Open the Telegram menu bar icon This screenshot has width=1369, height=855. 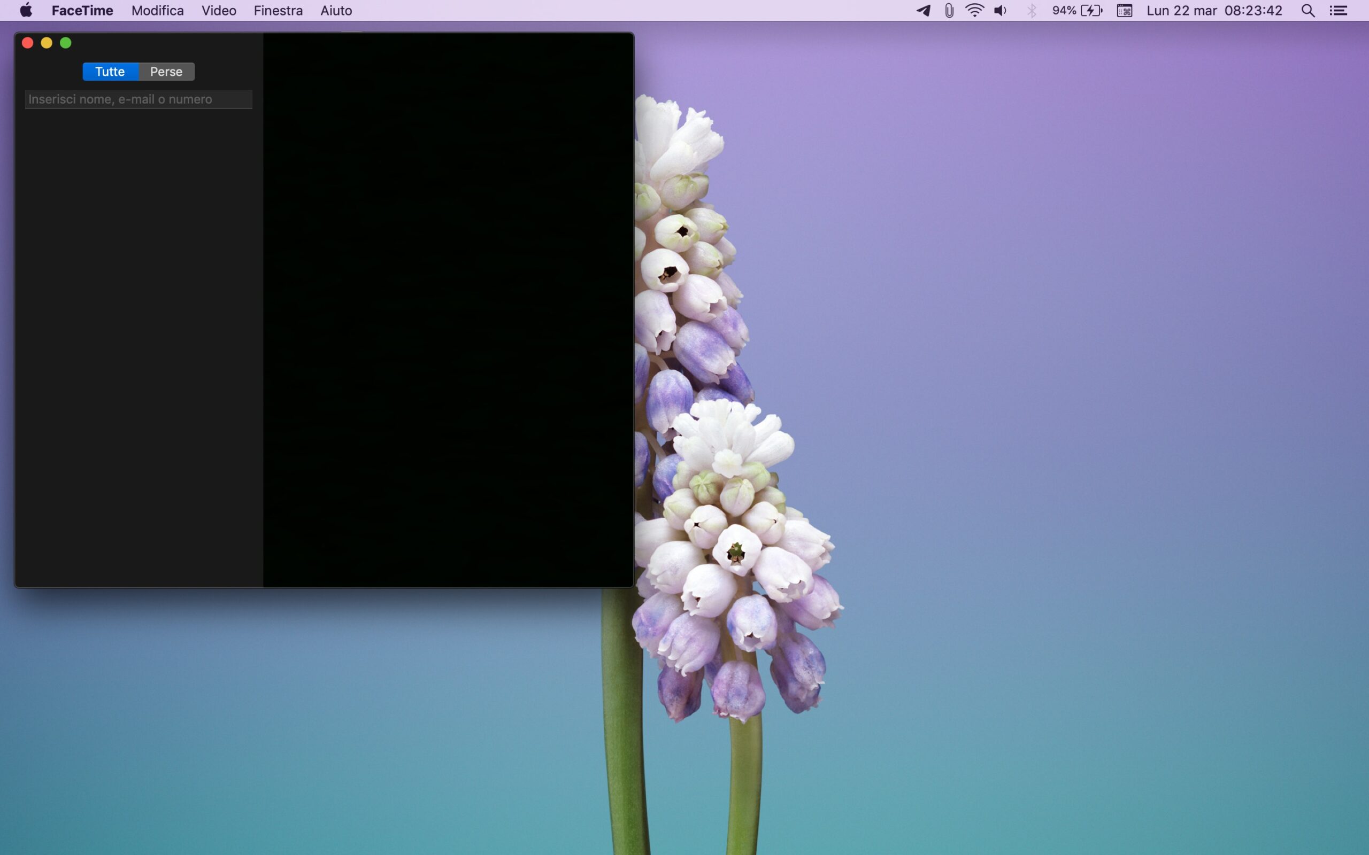coord(923,11)
